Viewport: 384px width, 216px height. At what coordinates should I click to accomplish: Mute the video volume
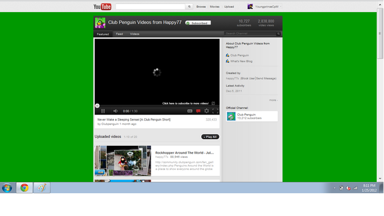[115, 111]
